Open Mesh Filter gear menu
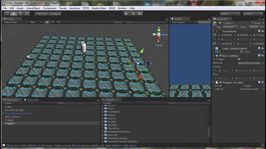The image size is (266, 149). point(263,48)
